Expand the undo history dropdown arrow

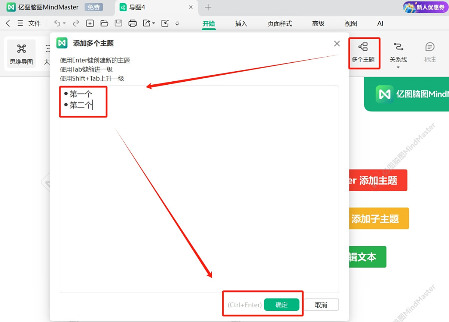64,24
